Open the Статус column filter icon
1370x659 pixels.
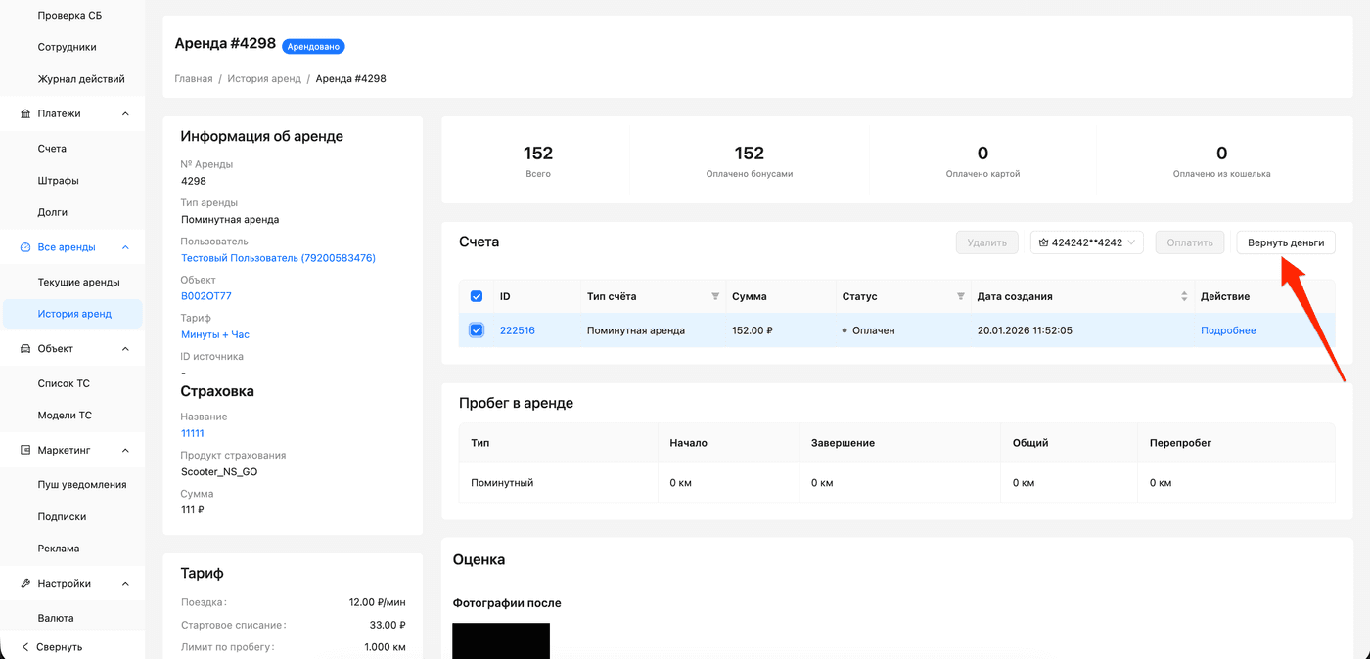tap(960, 297)
